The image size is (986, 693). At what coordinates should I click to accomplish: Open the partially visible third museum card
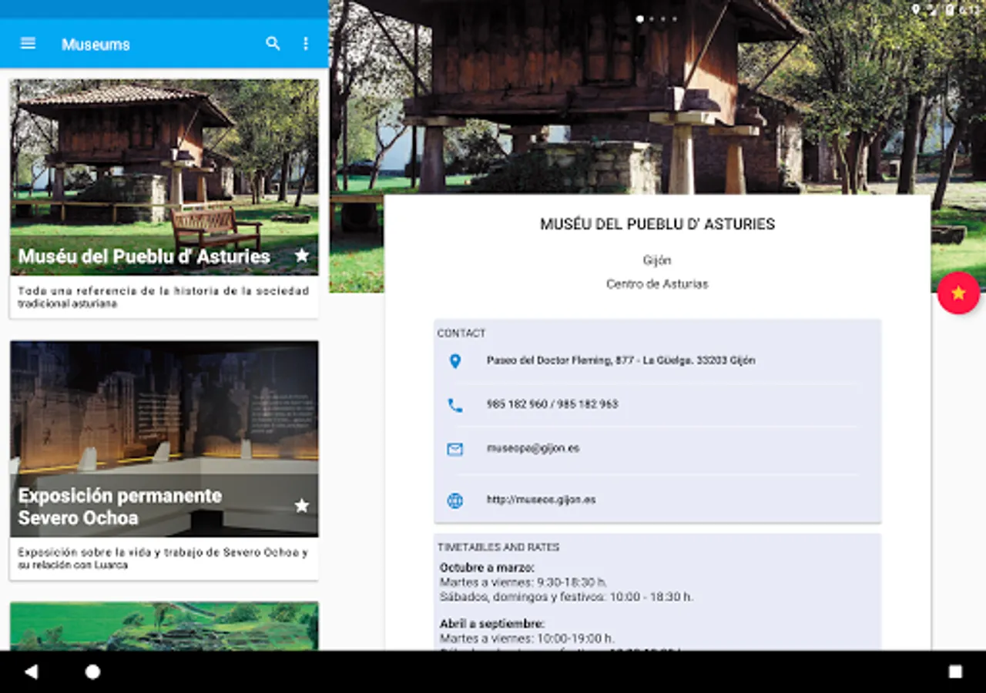[x=164, y=625]
